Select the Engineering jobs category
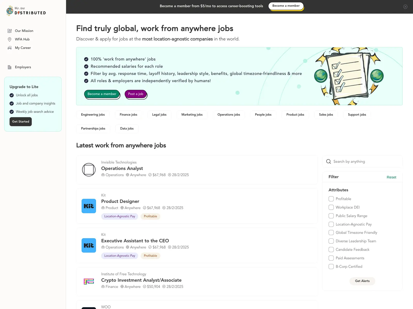413x309 pixels. click(x=93, y=115)
